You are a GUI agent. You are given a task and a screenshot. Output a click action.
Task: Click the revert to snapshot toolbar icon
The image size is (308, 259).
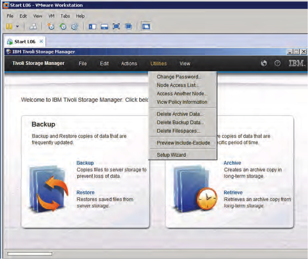pyautogui.click(x=63, y=26)
